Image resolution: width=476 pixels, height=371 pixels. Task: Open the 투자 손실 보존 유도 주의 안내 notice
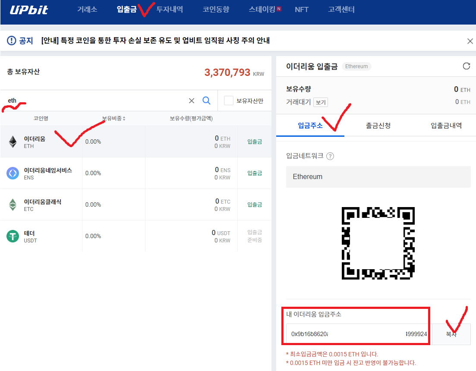coord(155,41)
